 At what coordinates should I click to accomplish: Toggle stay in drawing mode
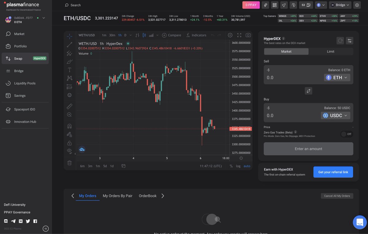(x=70, y=134)
